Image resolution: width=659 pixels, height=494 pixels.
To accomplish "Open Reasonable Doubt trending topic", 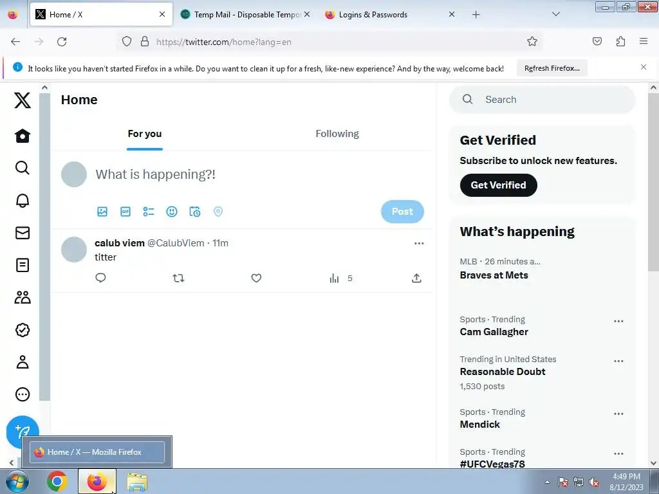I will coord(503,372).
